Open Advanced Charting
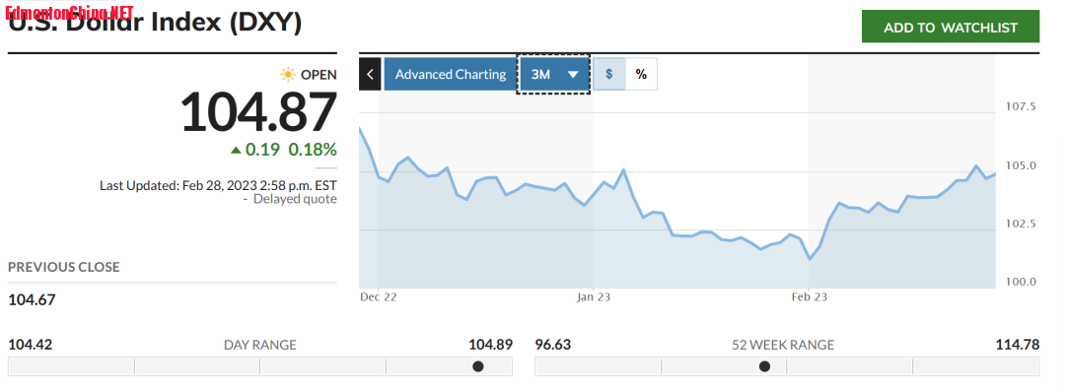 tap(451, 74)
